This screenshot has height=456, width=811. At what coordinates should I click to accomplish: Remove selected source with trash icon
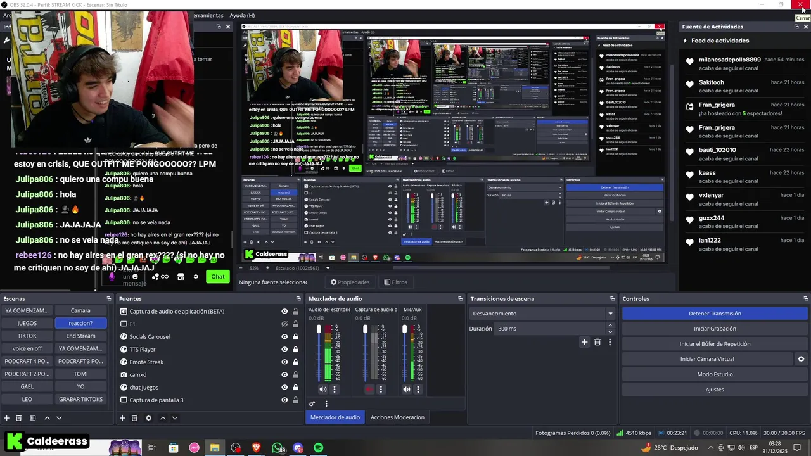point(134,418)
